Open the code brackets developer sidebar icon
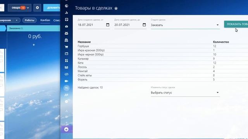Screen dimensions: 248x139 tap(67, 74)
